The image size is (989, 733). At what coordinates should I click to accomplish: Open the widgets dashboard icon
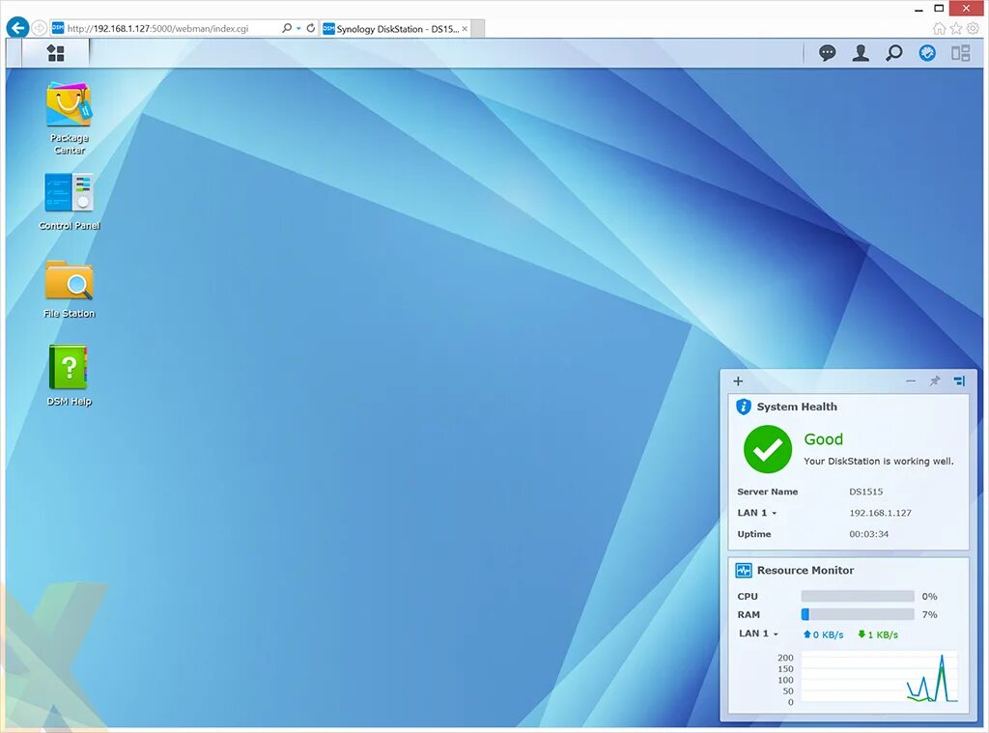927,53
